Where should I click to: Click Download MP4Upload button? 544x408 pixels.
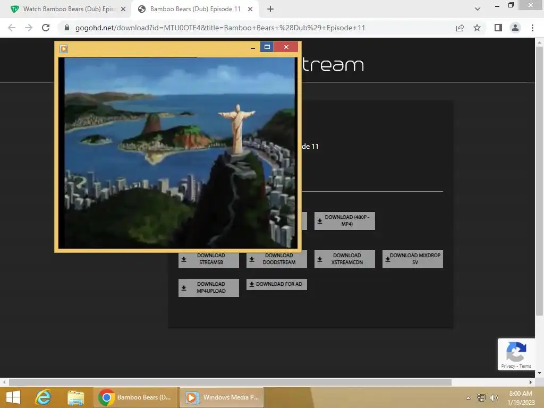(208, 287)
